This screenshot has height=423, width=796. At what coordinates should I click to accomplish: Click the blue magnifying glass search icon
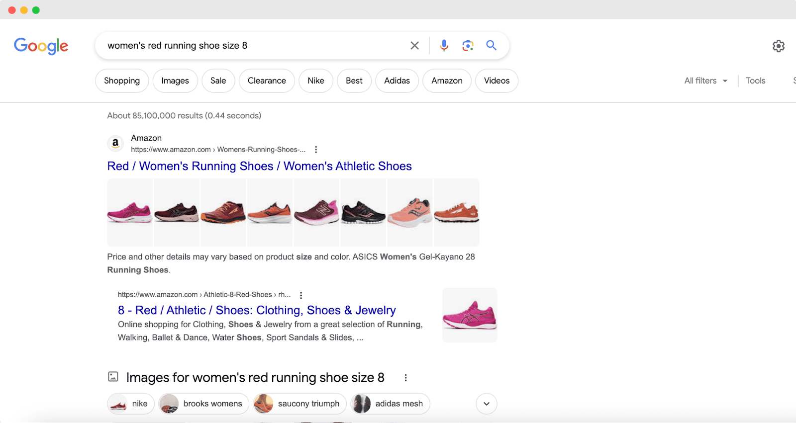point(492,45)
